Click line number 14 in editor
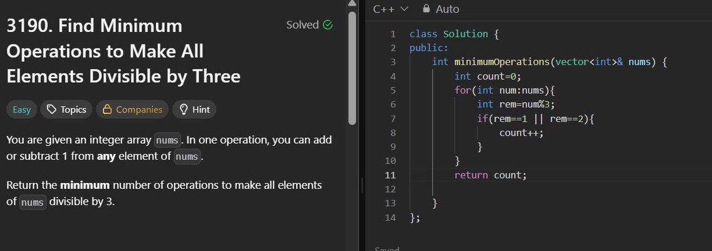Image resolution: width=712 pixels, height=251 pixels. pos(390,218)
